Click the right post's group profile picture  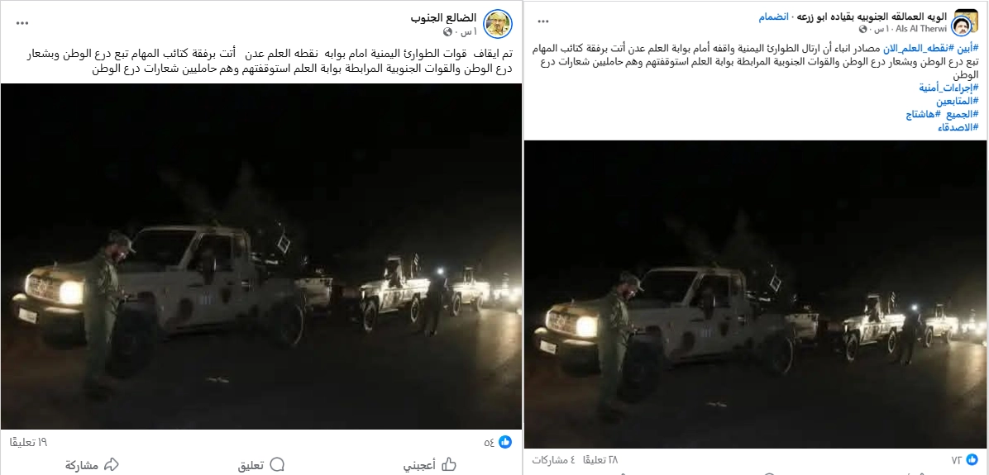click(966, 24)
